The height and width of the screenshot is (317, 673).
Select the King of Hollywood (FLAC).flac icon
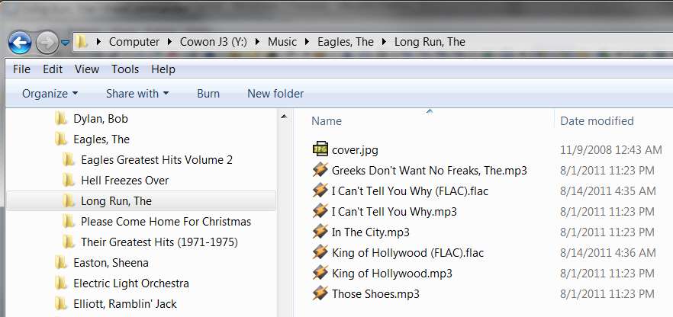[x=320, y=252]
